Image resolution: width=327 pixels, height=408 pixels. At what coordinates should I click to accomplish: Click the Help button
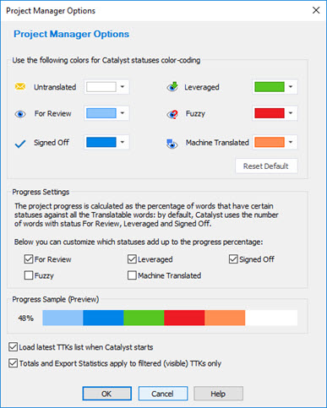[x=218, y=394]
